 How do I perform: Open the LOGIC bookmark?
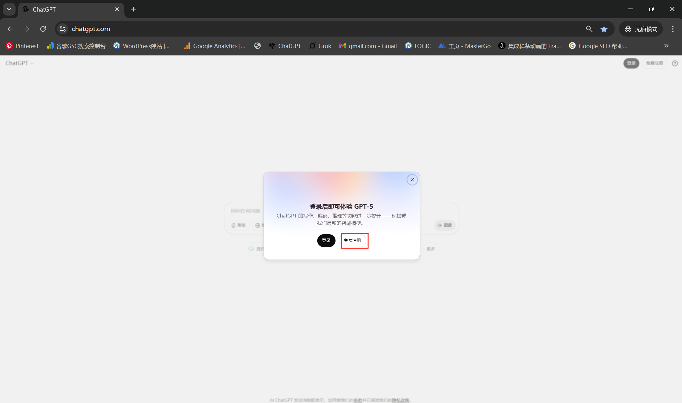coord(418,46)
